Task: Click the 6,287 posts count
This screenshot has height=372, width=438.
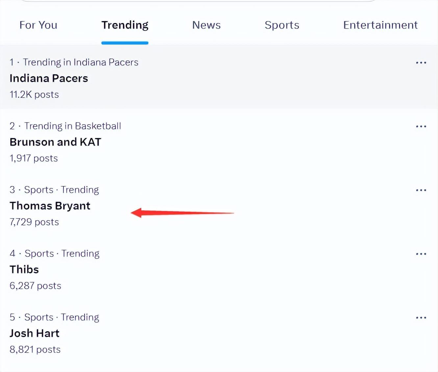Action: 35,286
